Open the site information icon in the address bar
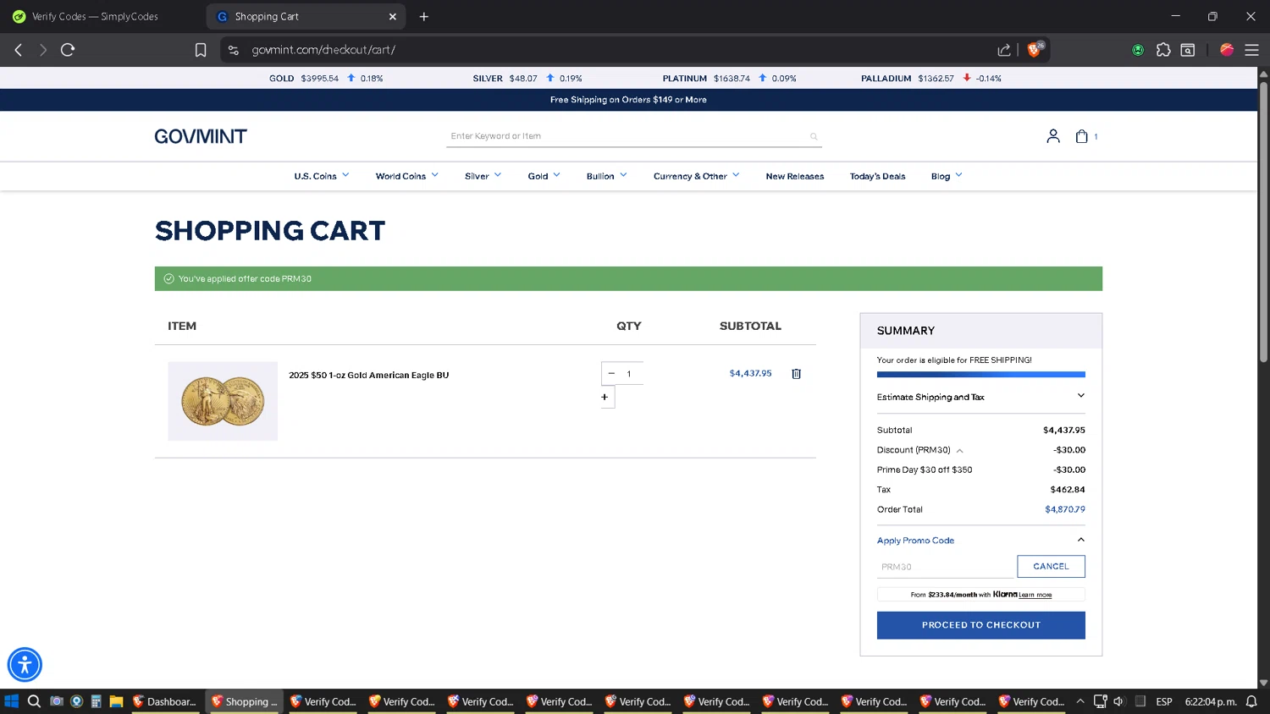This screenshot has width=1270, height=714. tap(234, 50)
